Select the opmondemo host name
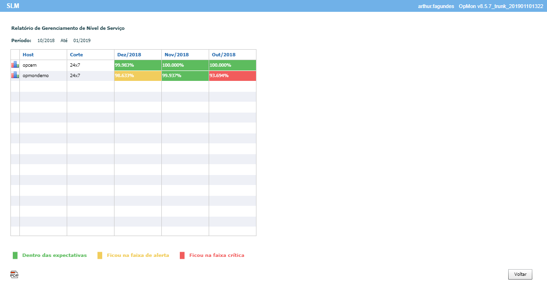547x281 pixels. [35, 76]
